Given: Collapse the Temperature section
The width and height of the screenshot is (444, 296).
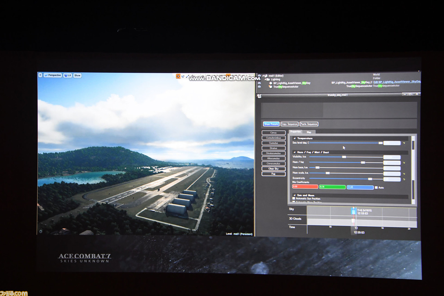Looking at the screenshot, I should coord(294,138).
